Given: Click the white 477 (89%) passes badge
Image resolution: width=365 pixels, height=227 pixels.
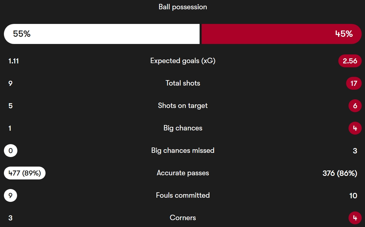Looking at the screenshot, I should coord(25,173).
